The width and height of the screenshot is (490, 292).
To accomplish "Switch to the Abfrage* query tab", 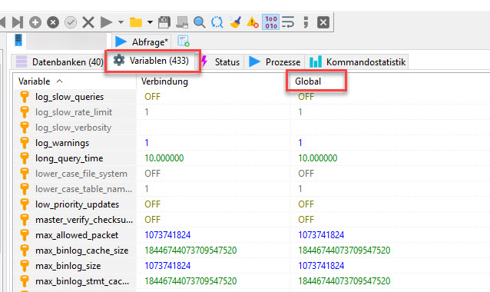I will coord(141,41).
